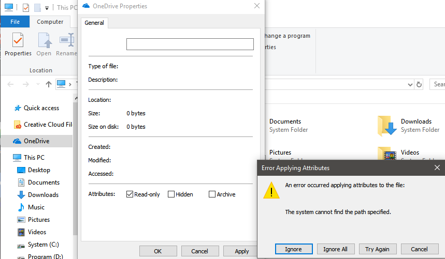Click the Refresh button in Explorer

click(x=419, y=84)
